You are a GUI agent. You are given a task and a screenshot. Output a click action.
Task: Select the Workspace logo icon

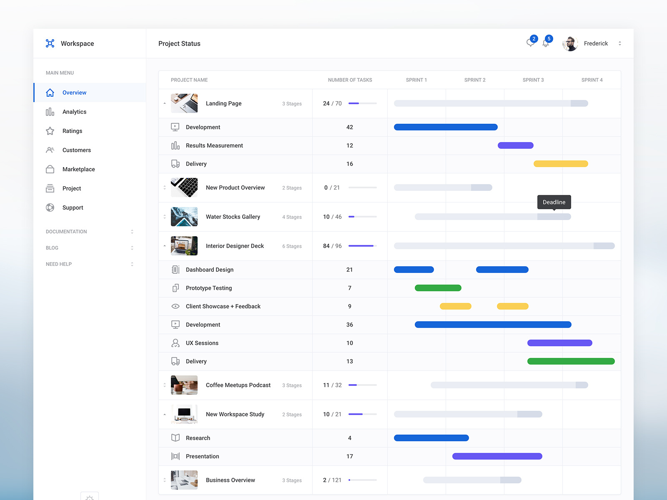click(x=50, y=43)
